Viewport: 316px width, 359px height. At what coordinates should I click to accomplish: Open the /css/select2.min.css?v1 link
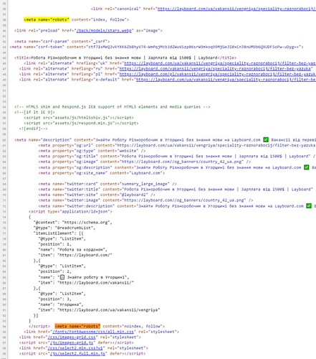[x=75, y=348]
